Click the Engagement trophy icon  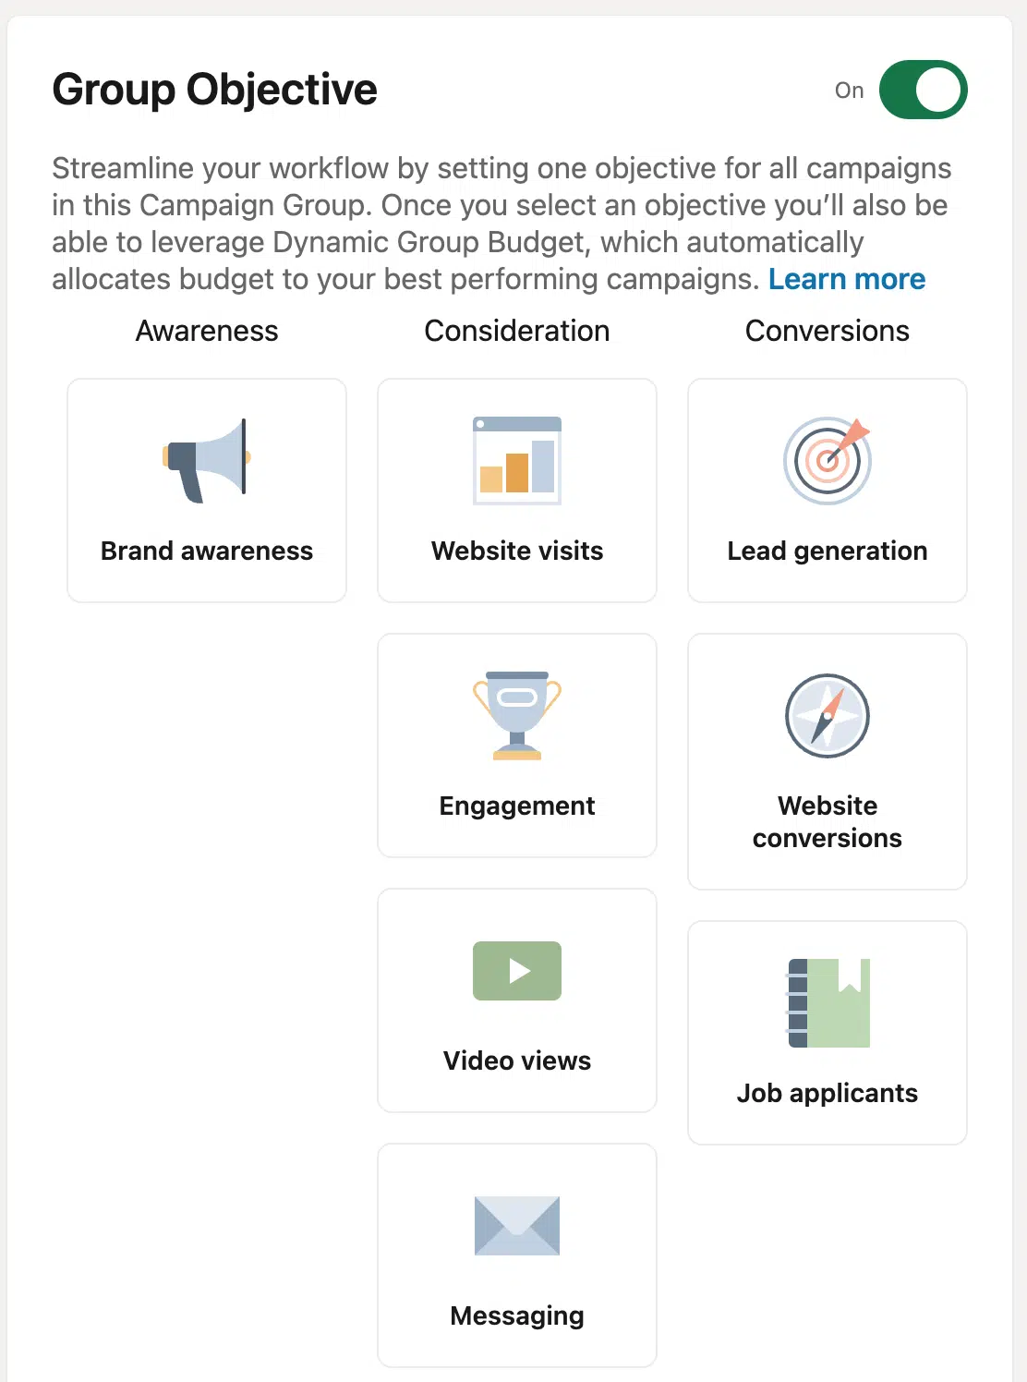point(516,716)
